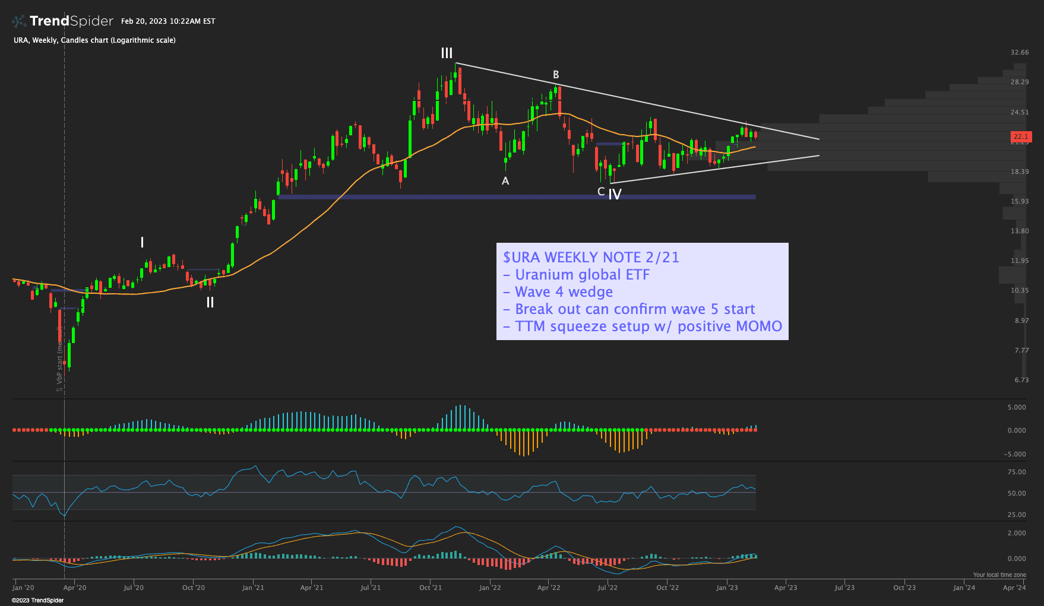Click the wave II label
Image resolution: width=1044 pixels, height=606 pixels.
pos(210,303)
